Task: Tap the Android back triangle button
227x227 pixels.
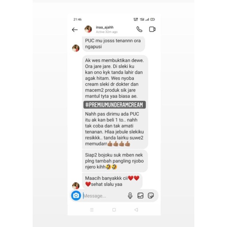Action: [x=136, y=209]
